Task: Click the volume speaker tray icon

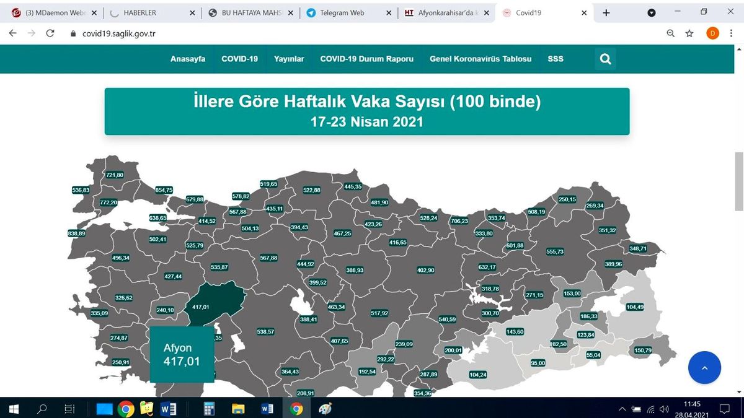Action: tap(664, 409)
